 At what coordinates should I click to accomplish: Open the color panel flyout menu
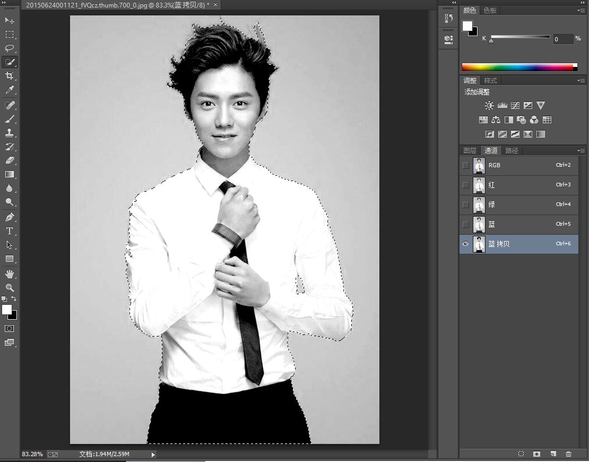click(x=581, y=11)
